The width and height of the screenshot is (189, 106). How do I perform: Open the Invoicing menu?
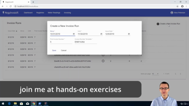click(67, 13)
